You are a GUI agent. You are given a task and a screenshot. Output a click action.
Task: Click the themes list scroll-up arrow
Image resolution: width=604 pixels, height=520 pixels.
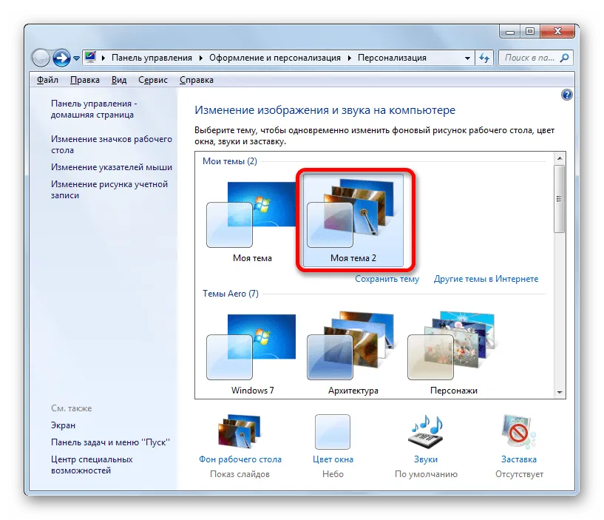[x=560, y=158]
